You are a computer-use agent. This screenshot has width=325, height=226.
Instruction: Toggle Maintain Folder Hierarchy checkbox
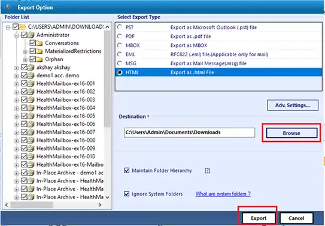tap(126, 171)
